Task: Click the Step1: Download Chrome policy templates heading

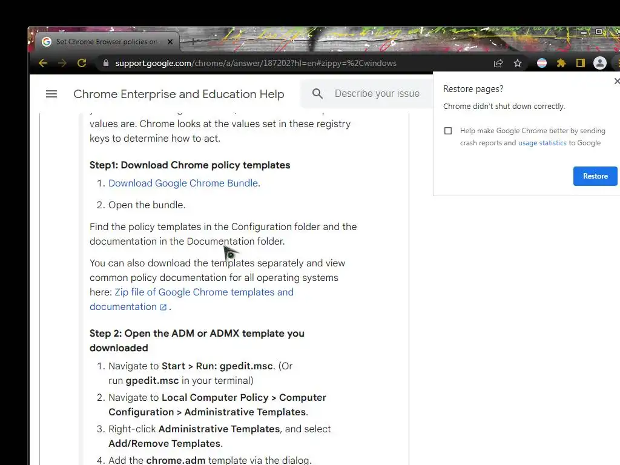Action: (x=190, y=165)
